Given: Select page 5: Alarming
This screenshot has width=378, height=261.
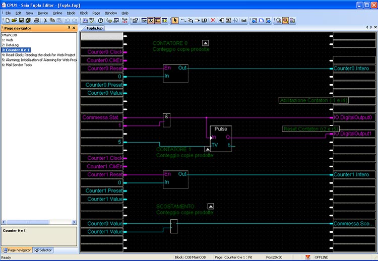Looking at the screenshot, I should coord(39,60).
